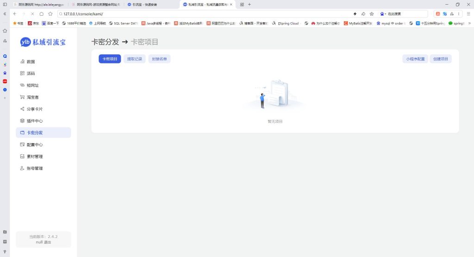
Task: Click blue clock icon in left sidebar
Action: tap(5, 90)
